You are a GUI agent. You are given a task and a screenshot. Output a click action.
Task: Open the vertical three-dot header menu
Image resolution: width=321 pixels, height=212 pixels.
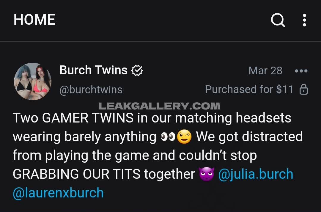[x=304, y=20]
